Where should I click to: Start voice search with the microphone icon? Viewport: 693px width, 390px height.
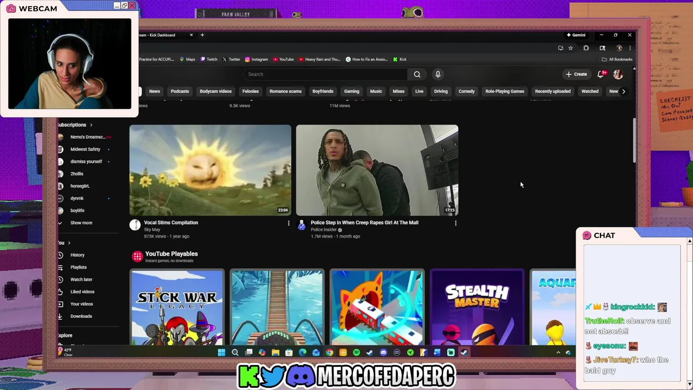(x=438, y=74)
